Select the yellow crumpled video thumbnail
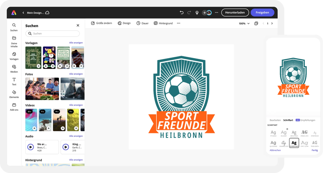Screen dimensions: 323x173 [x=73, y=120]
